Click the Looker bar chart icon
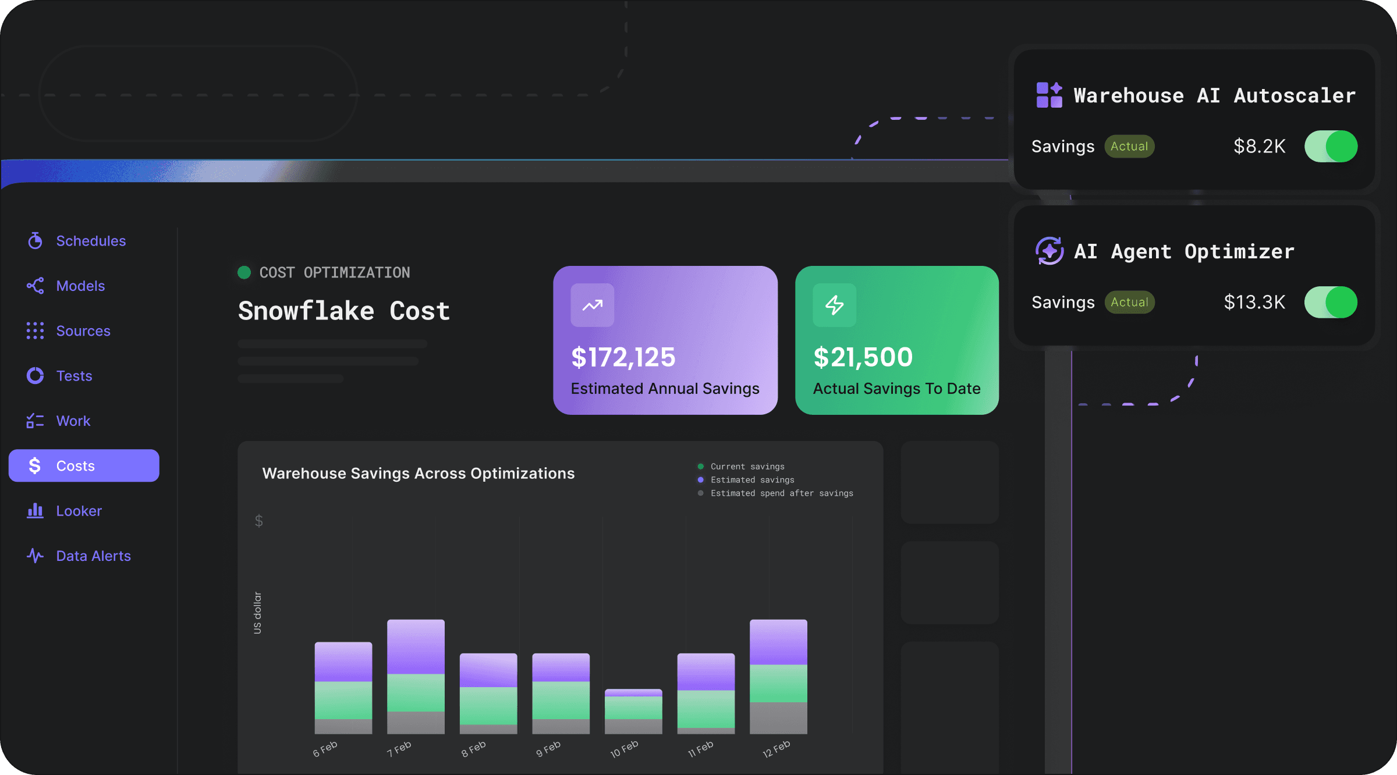The image size is (1397, 775). click(x=35, y=511)
